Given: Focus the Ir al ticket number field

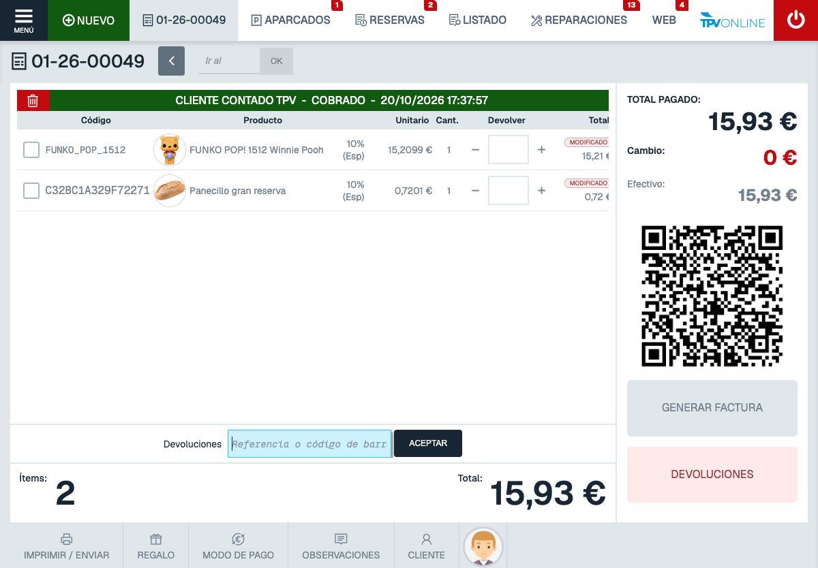Looking at the screenshot, I should click(229, 61).
